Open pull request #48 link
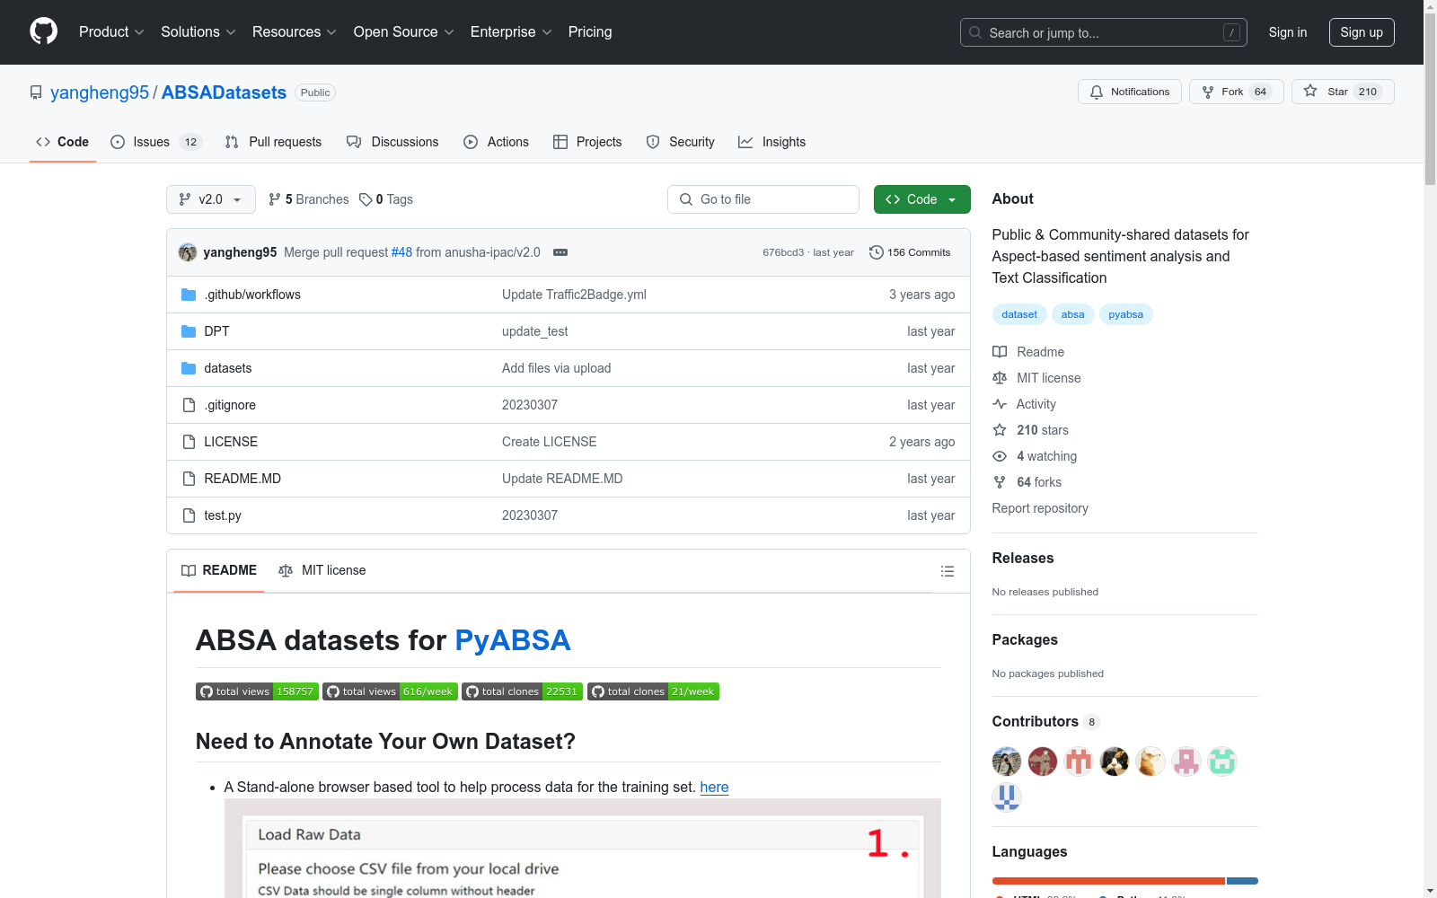 click(401, 252)
